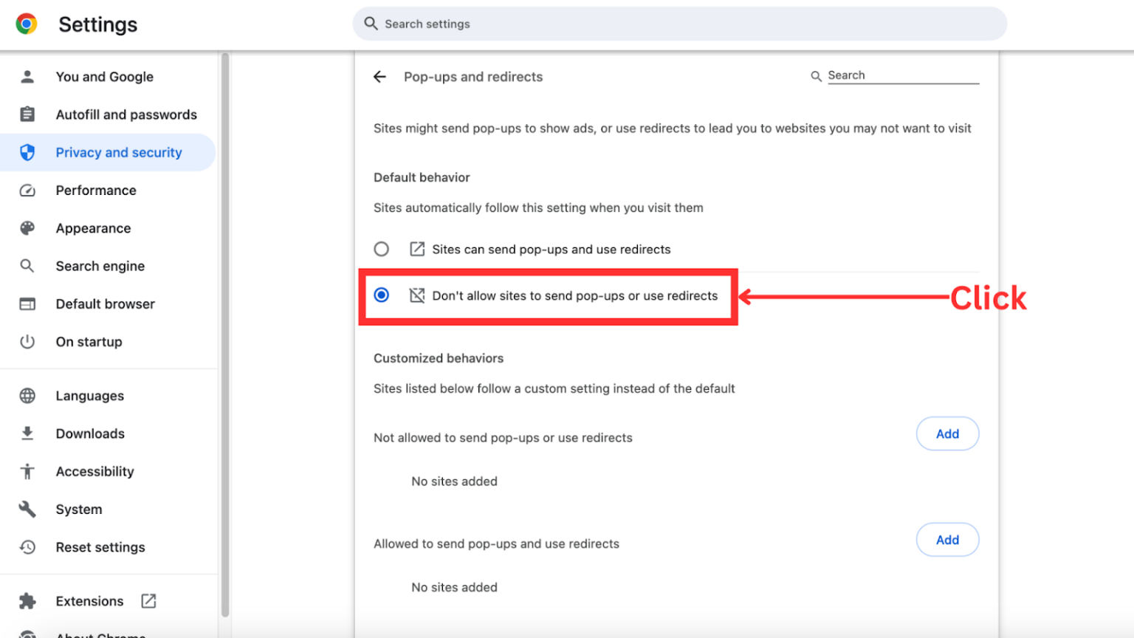Click the Chrome logo icon
The image size is (1134, 638).
coord(27,24)
